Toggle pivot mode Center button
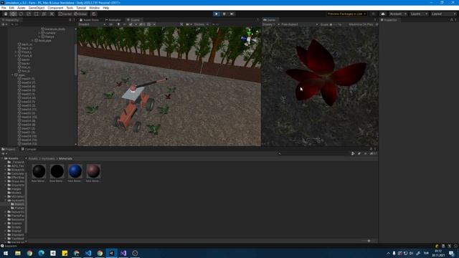Viewport: 459px width, 258px height. [65, 14]
